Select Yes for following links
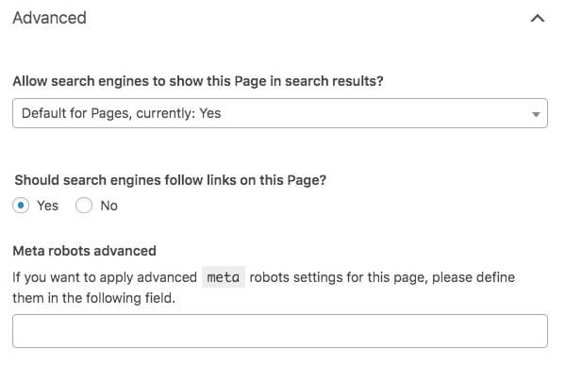The width and height of the screenshot is (565, 365). click(21, 206)
